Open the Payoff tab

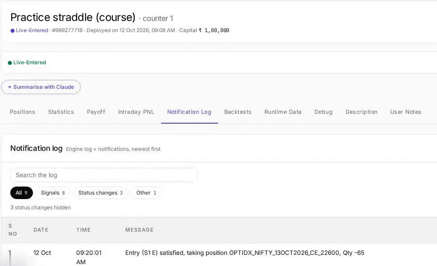96,112
